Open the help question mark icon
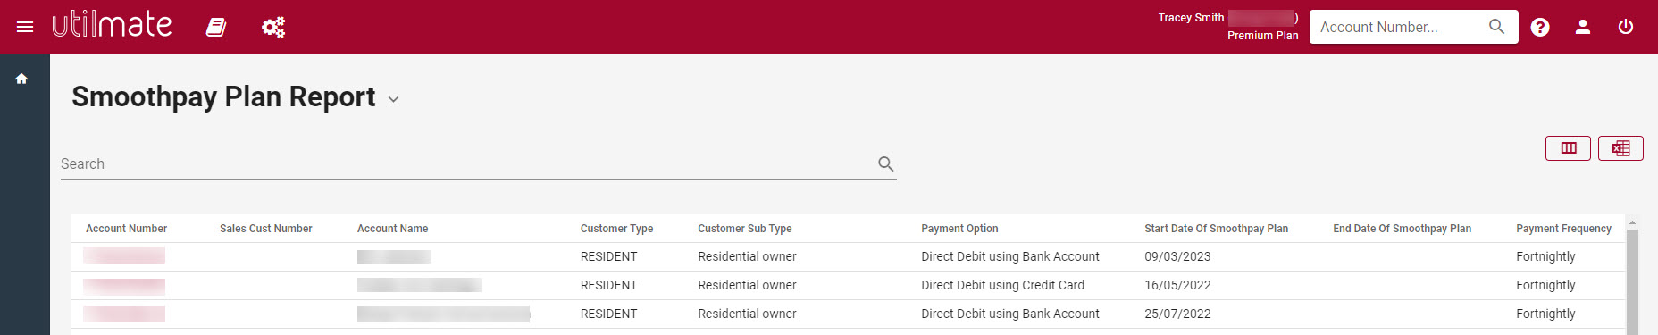The image size is (1658, 335). click(1540, 27)
